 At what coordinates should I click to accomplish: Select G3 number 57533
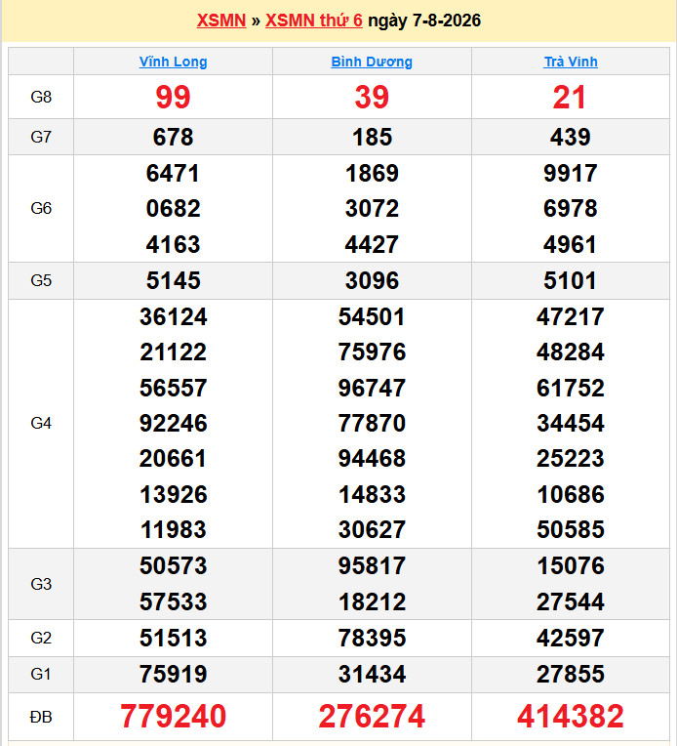coord(173,602)
